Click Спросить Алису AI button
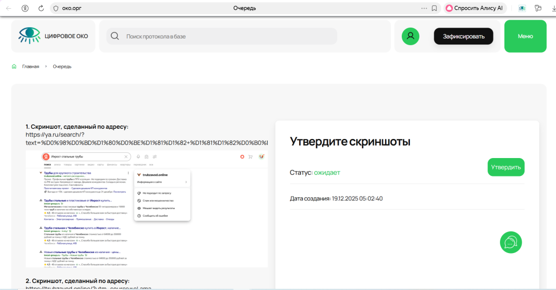Image resolution: width=556 pixels, height=290 pixels. point(475,8)
